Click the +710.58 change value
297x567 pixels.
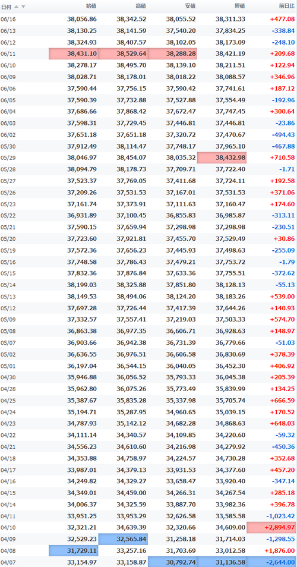click(282, 158)
